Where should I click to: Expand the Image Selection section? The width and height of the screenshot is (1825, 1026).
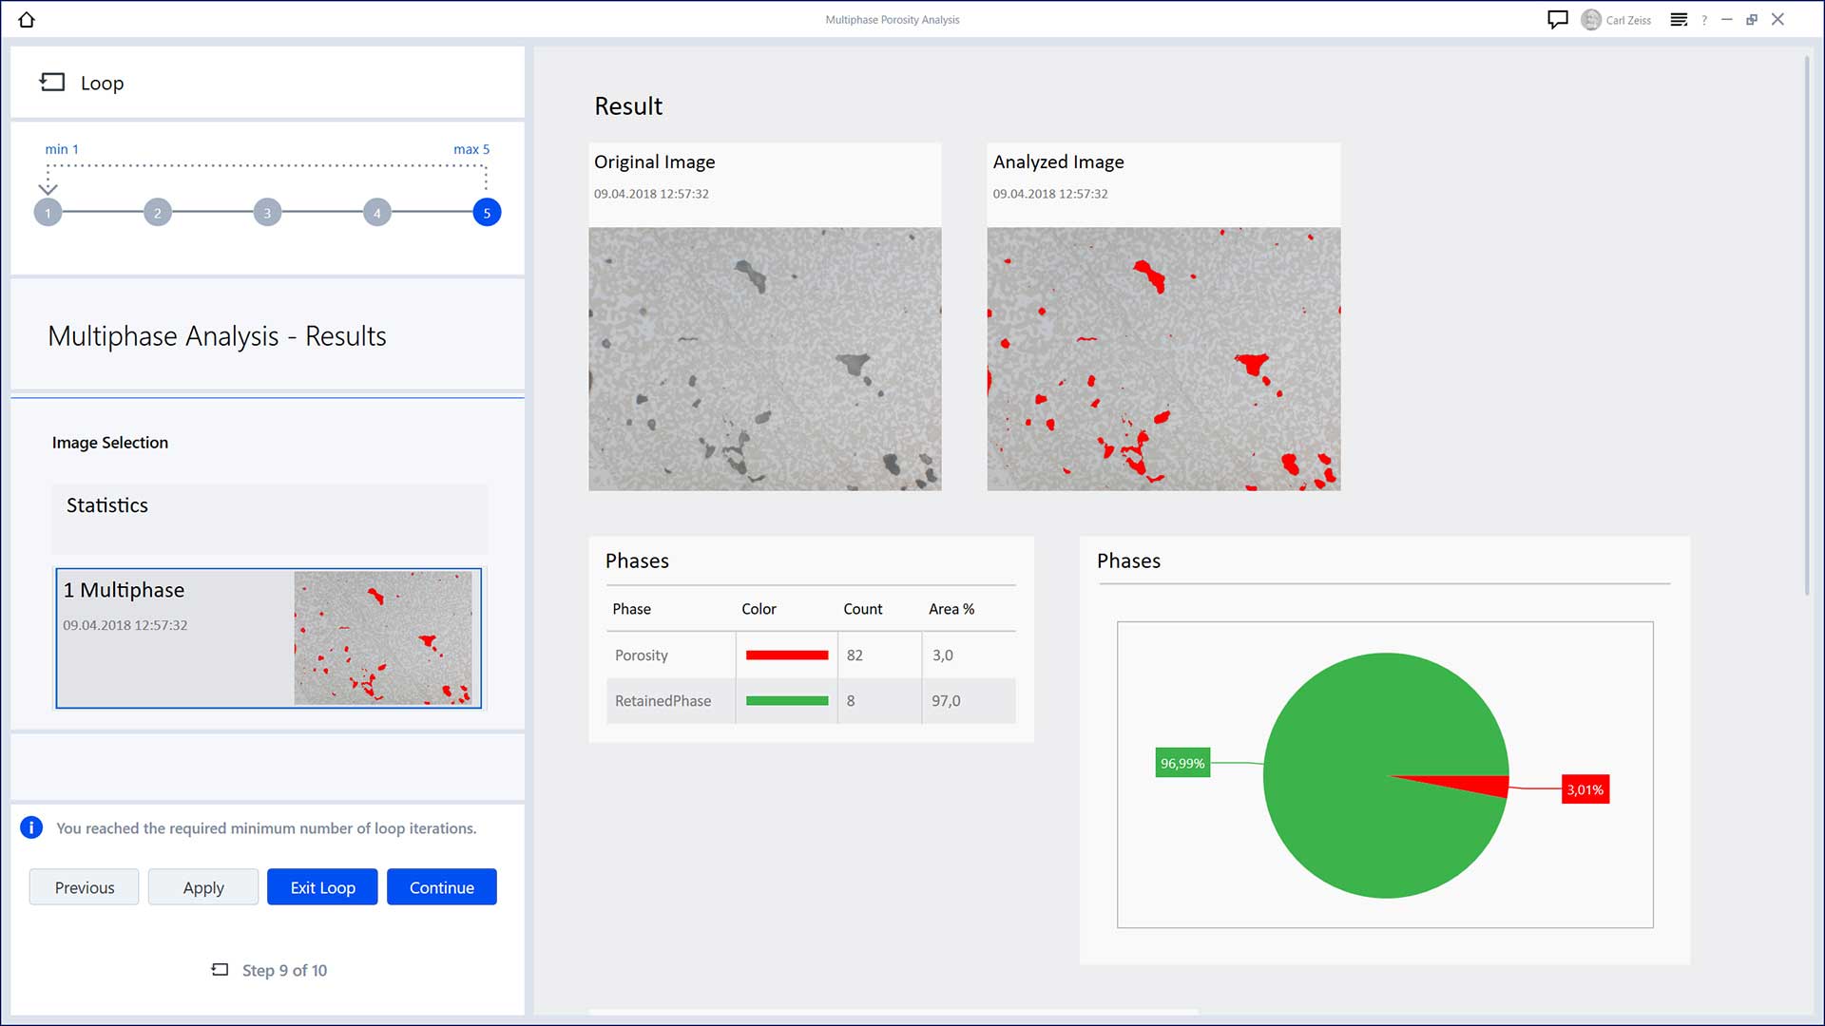(x=109, y=441)
